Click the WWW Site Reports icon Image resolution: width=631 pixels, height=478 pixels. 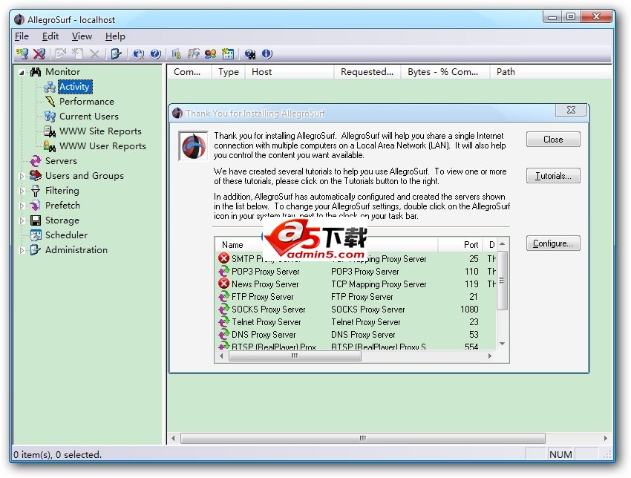pyautogui.click(x=48, y=131)
